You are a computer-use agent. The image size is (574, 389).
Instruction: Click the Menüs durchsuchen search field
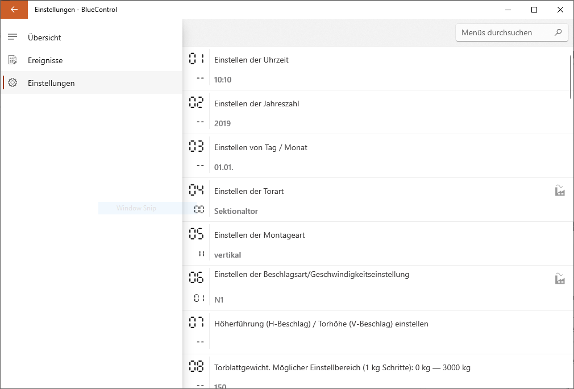511,32
